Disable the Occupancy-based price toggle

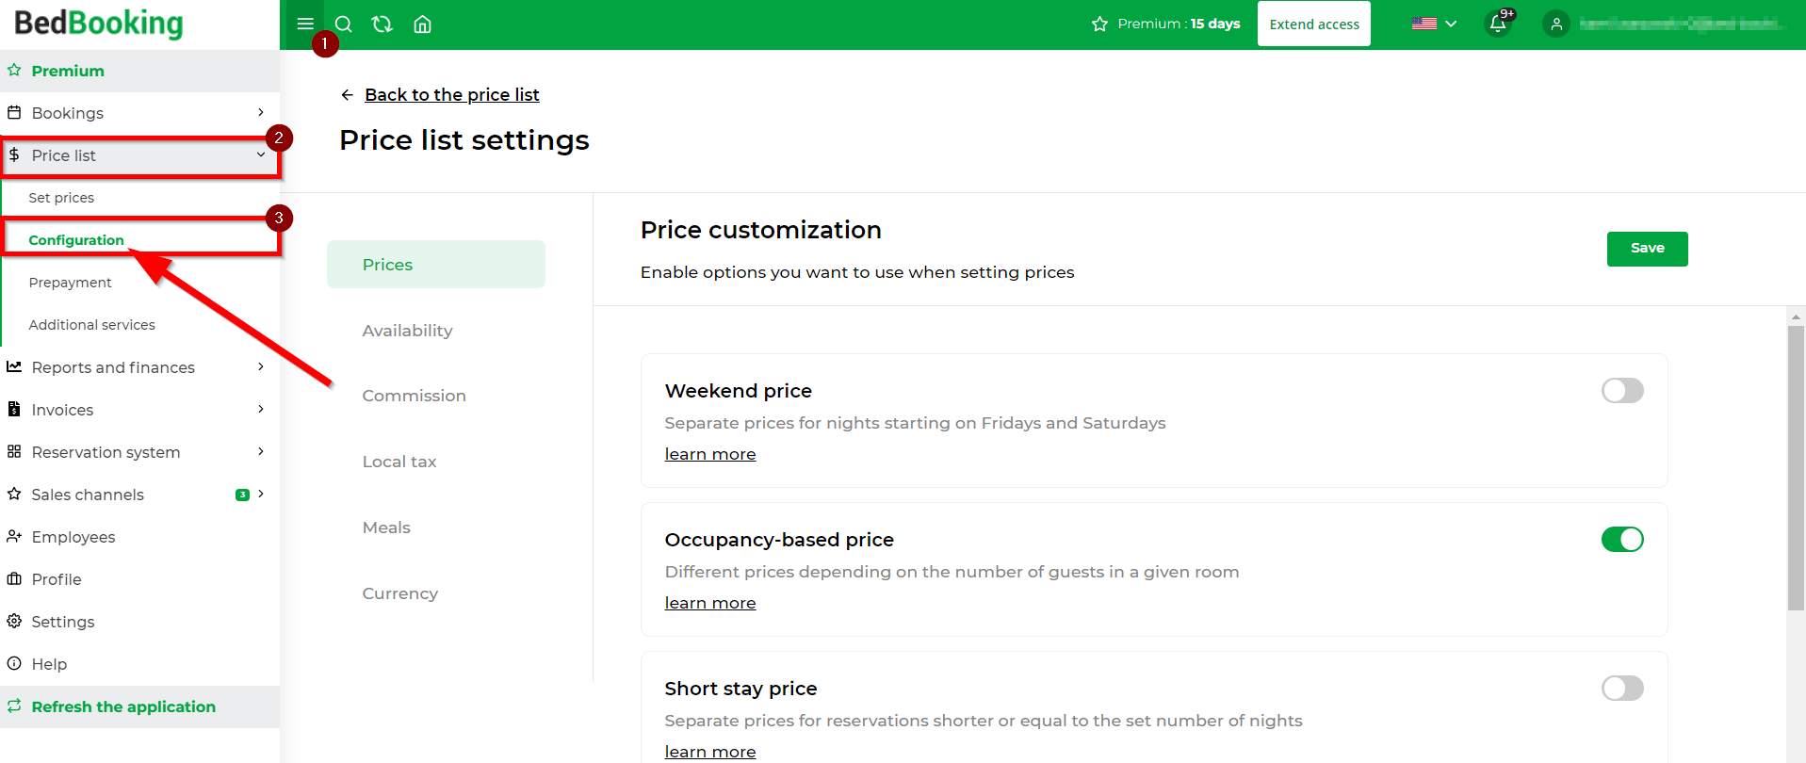tap(1622, 539)
